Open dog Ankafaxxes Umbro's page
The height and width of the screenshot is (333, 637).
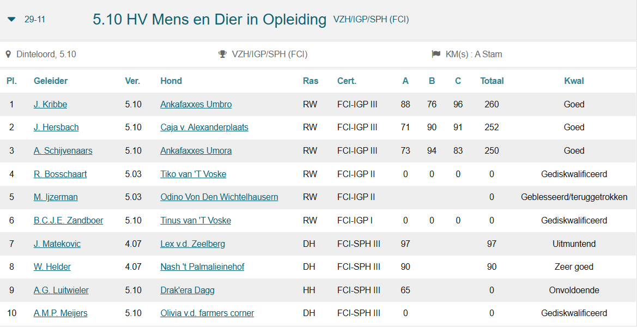(x=196, y=105)
